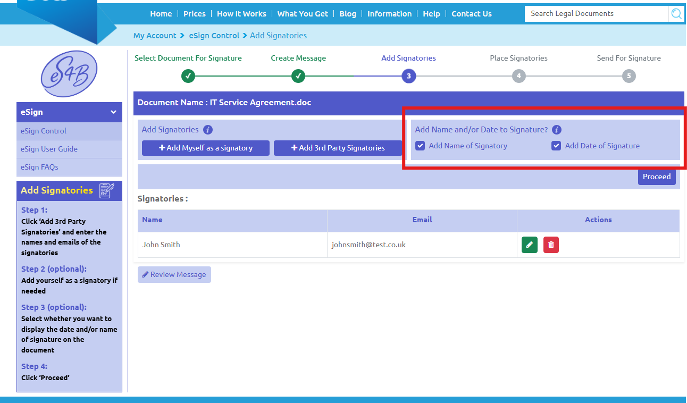Viewport: 687px width, 403px height.
Task: Click the green edit pencil for John Smith
Action: point(529,245)
